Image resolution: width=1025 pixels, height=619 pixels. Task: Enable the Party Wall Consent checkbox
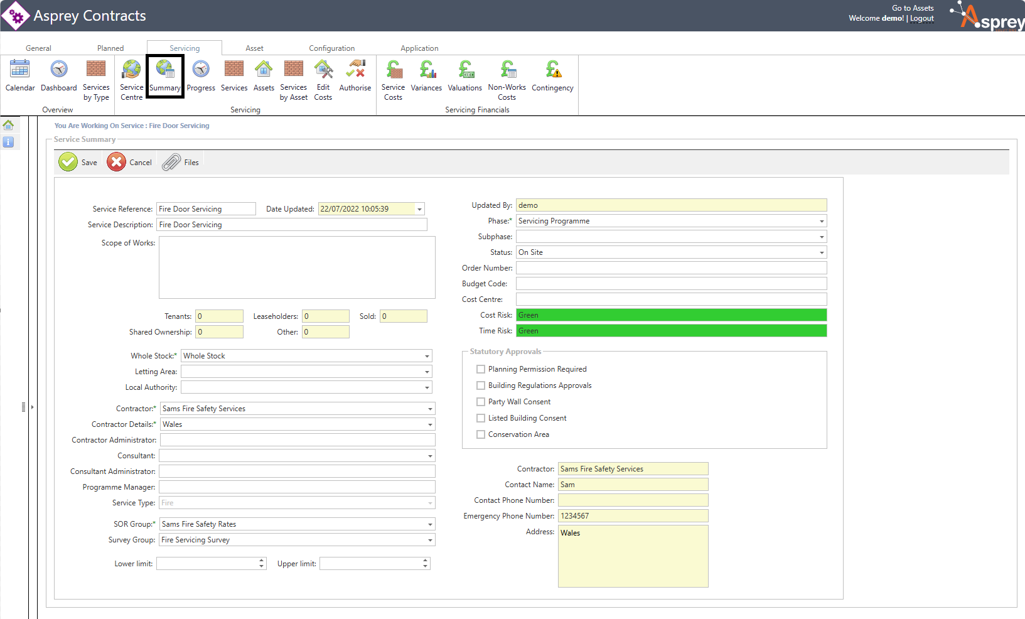pyautogui.click(x=481, y=402)
